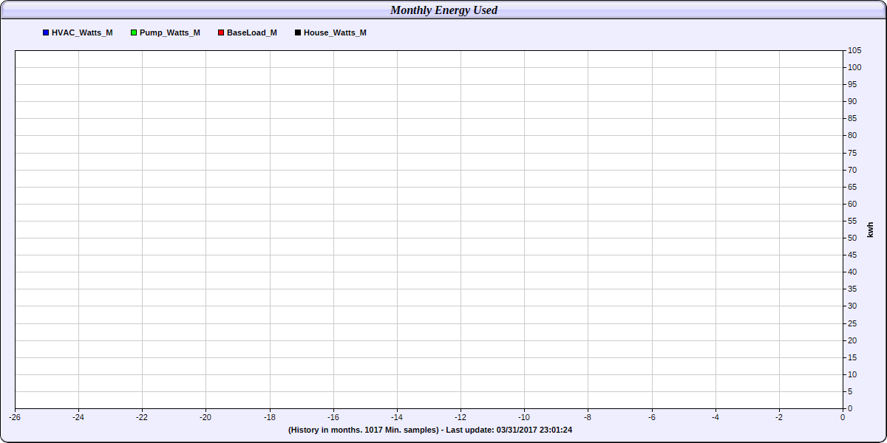
Task: Click the -20 month tick label
Action: click(206, 417)
